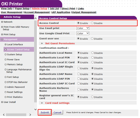
Task: Go to Output Management
Action: [x=84, y=12]
